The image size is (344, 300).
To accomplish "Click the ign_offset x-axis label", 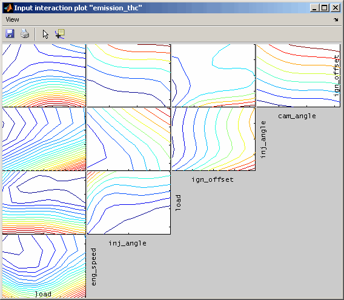I will [213, 179].
